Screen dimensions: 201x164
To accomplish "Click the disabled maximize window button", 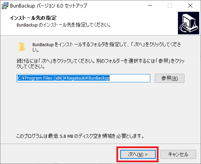I will [x=170, y=6].
